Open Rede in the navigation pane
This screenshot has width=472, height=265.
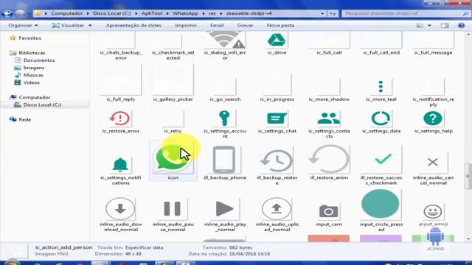point(24,119)
